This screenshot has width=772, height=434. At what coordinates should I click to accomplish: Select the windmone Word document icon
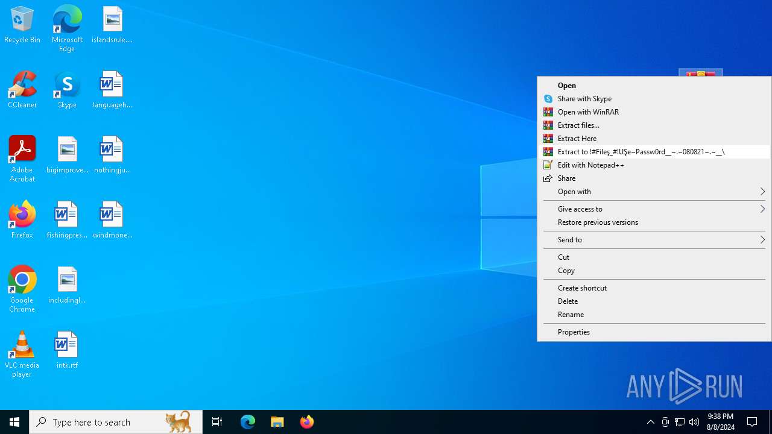(x=112, y=220)
